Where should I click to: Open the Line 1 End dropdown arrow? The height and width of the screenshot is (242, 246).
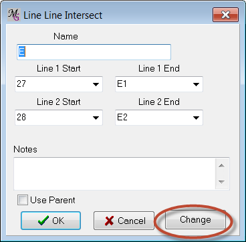[196, 84]
